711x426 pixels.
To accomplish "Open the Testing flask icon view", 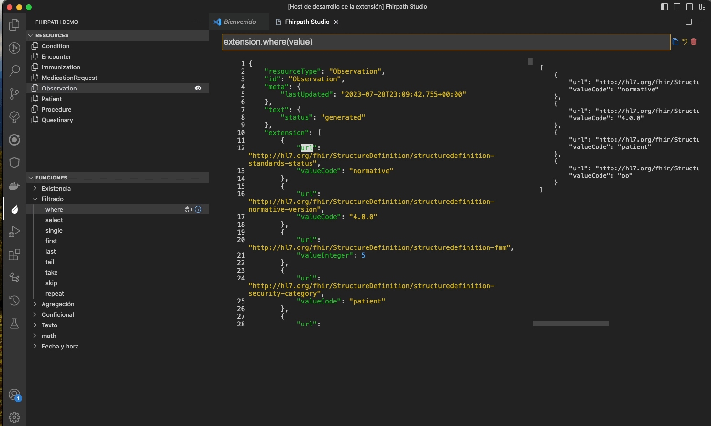I will [14, 324].
